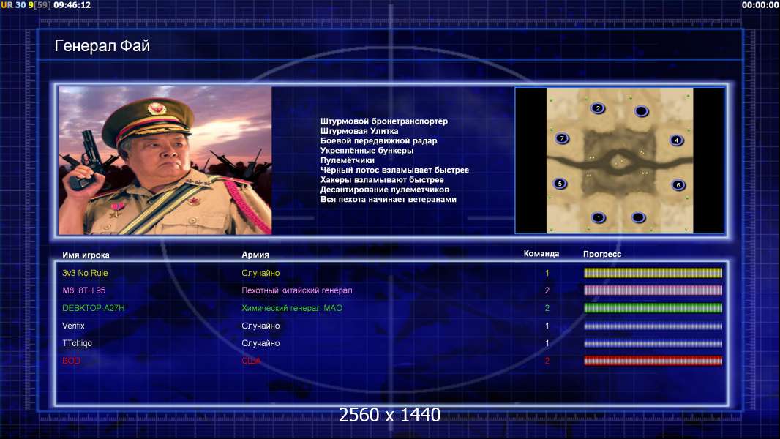Click player name 'M8L8TH 95'
Viewport: 780px width, 439px height.
[83, 290]
